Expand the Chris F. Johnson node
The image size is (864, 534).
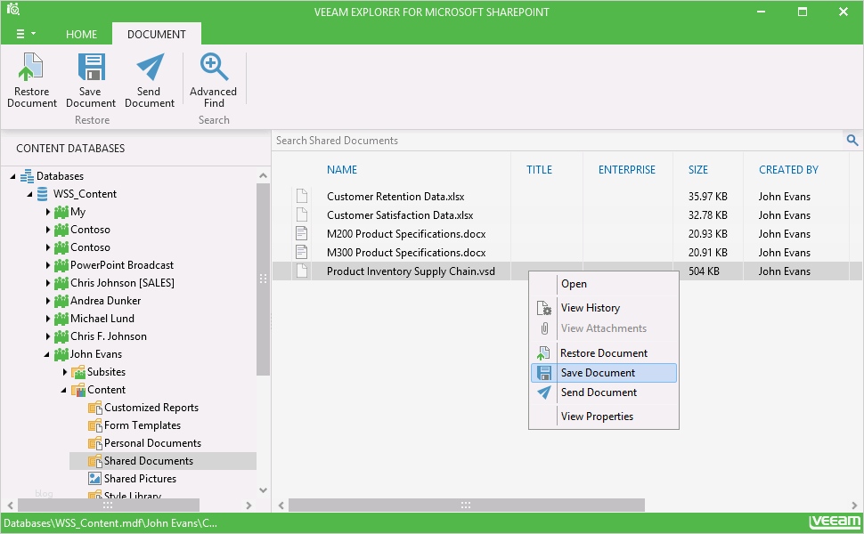point(48,336)
